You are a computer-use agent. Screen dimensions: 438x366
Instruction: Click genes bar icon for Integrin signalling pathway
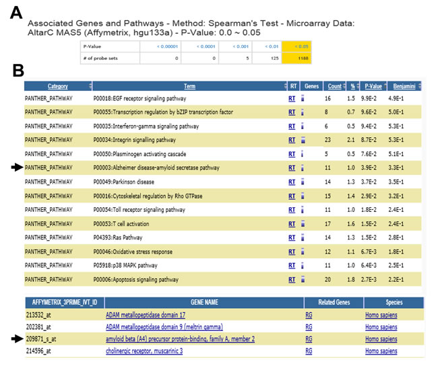click(303, 140)
